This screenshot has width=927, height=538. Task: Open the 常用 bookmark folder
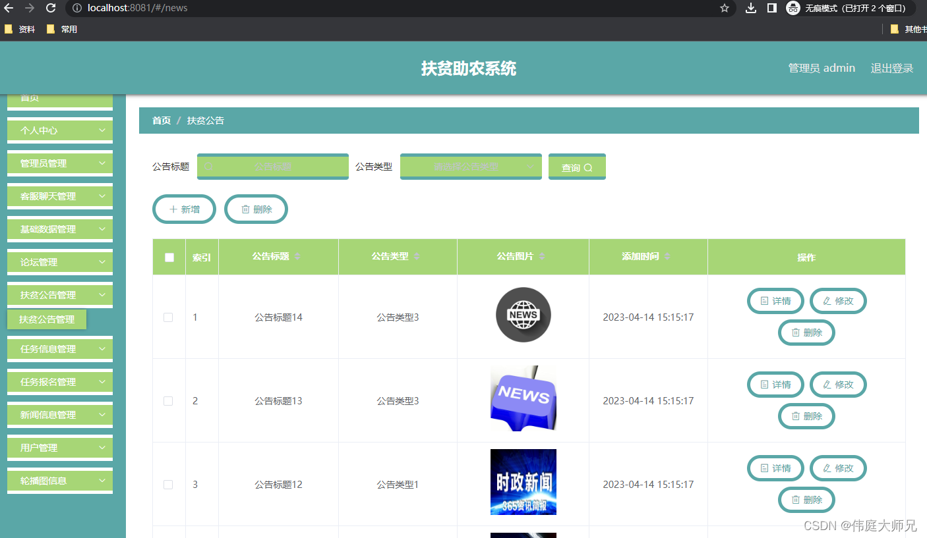(62, 29)
